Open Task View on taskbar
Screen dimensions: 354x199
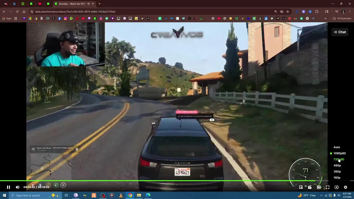[x=66, y=195]
